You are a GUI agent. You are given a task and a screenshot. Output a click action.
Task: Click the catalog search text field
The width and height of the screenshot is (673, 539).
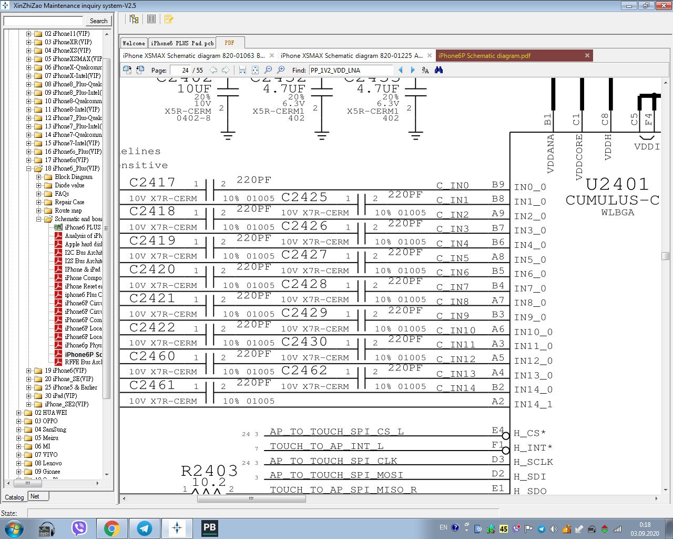click(x=44, y=21)
